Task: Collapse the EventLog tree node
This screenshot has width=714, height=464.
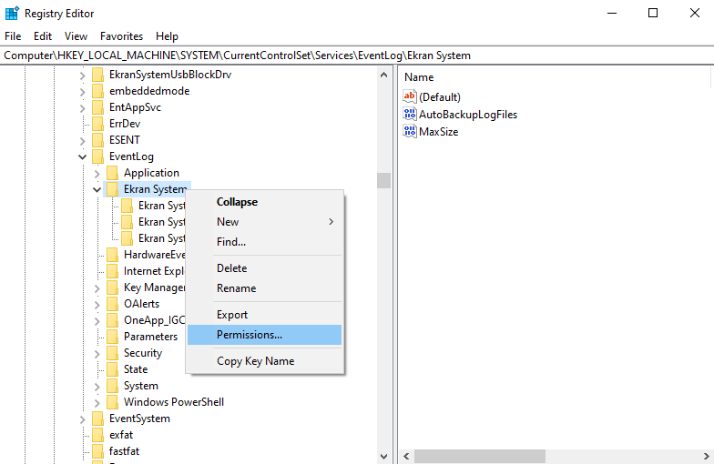Action: click(x=83, y=156)
